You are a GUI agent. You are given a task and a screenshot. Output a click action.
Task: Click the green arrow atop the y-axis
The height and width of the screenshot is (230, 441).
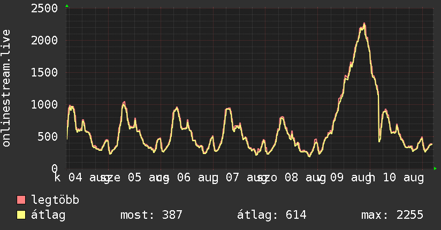67,6
